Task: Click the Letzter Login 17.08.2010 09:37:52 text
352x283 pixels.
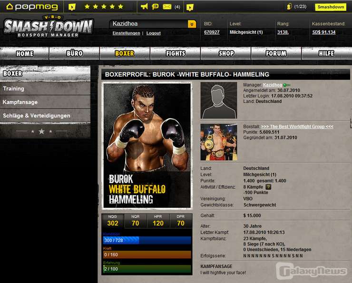Action: (278, 96)
